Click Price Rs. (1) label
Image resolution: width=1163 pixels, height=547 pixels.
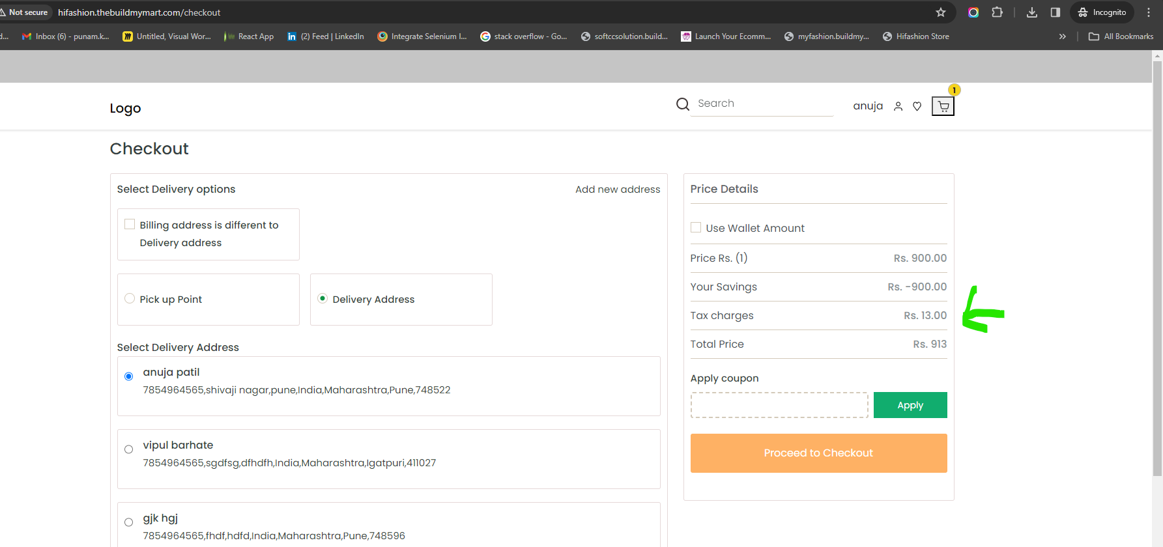click(719, 259)
